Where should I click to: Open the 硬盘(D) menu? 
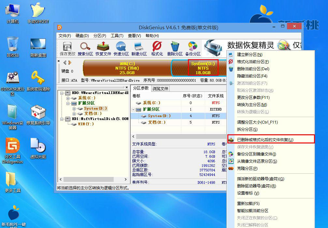point(82,36)
